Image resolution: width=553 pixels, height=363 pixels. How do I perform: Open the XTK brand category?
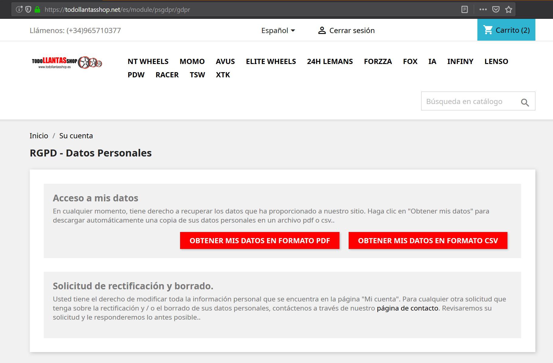[223, 75]
